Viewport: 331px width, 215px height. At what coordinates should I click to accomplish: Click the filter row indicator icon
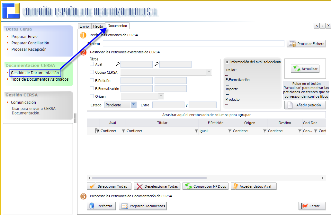click(x=97, y=131)
